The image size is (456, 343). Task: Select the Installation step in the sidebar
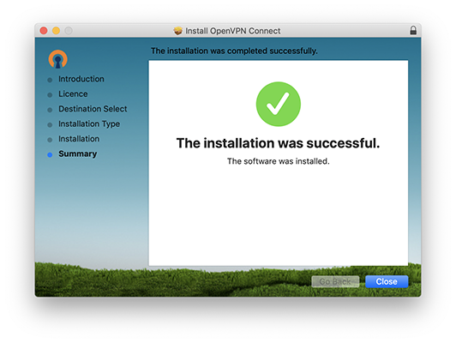(79, 139)
